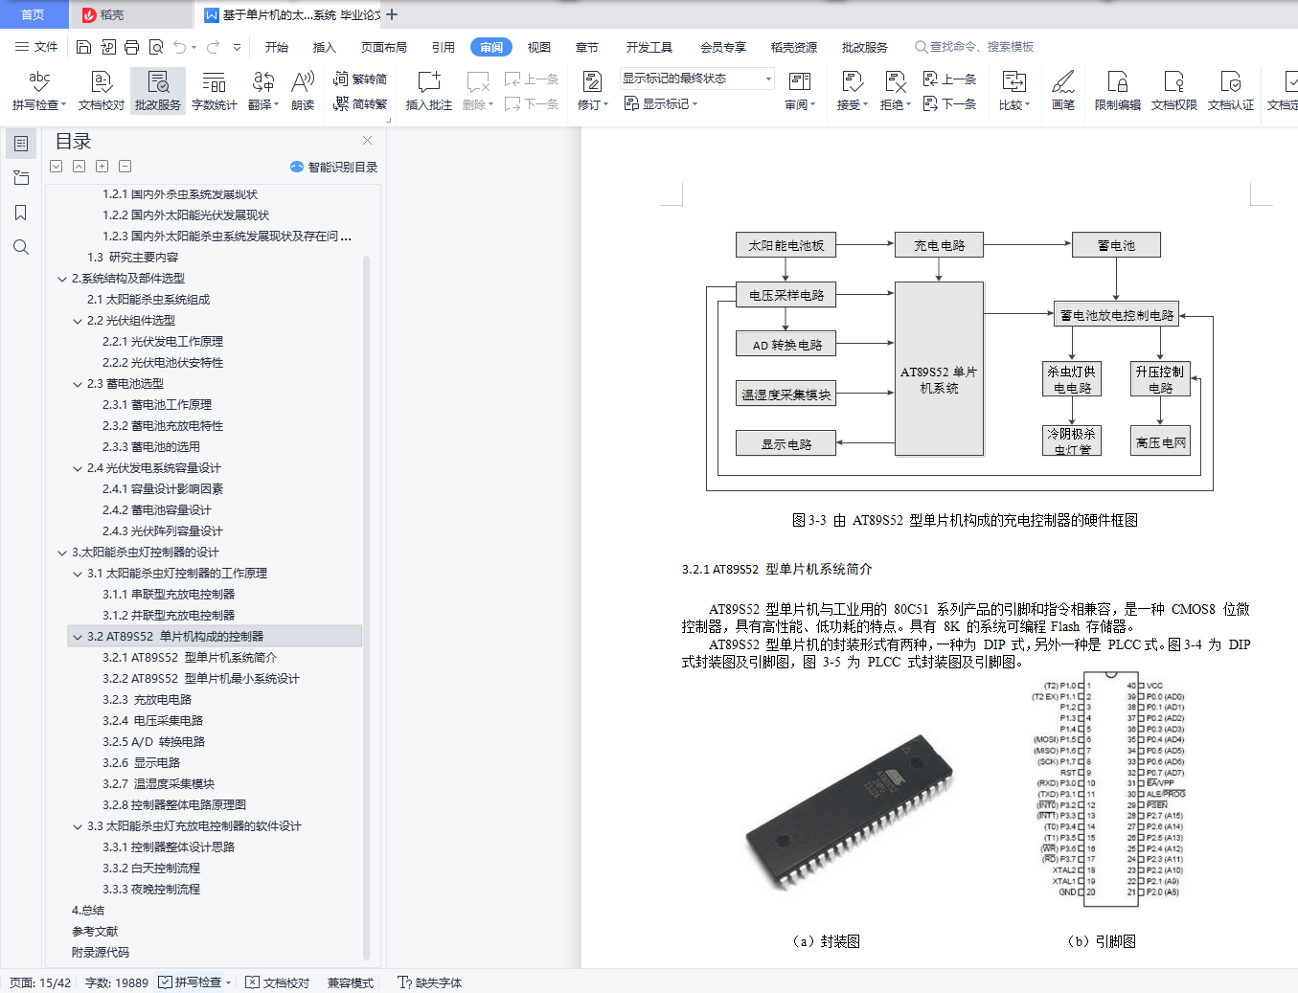
Task: Jump to 3.2.3 充放电电路 in outline
Action: (x=148, y=700)
